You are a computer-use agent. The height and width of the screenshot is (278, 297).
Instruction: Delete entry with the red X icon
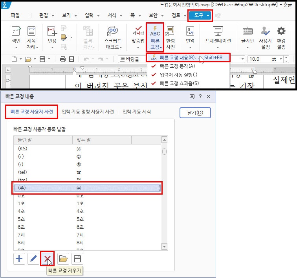coord(48,259)
